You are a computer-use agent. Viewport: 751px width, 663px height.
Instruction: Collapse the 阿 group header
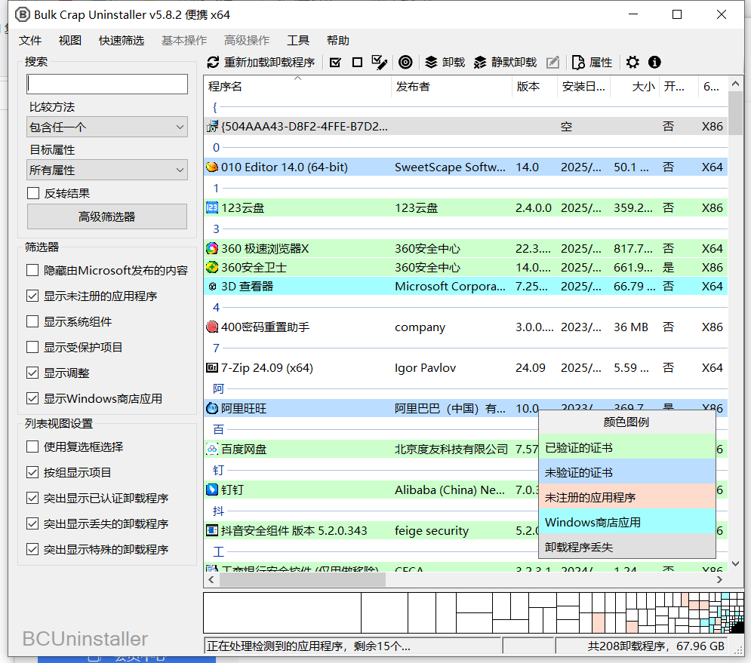tap(218, 388)
